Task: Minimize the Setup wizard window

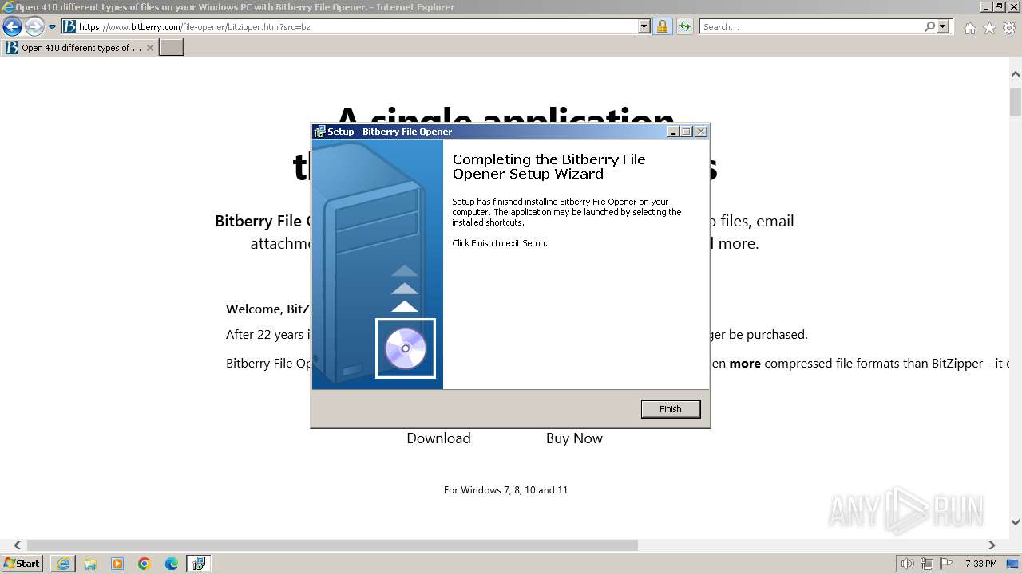Action: (673, 132)
